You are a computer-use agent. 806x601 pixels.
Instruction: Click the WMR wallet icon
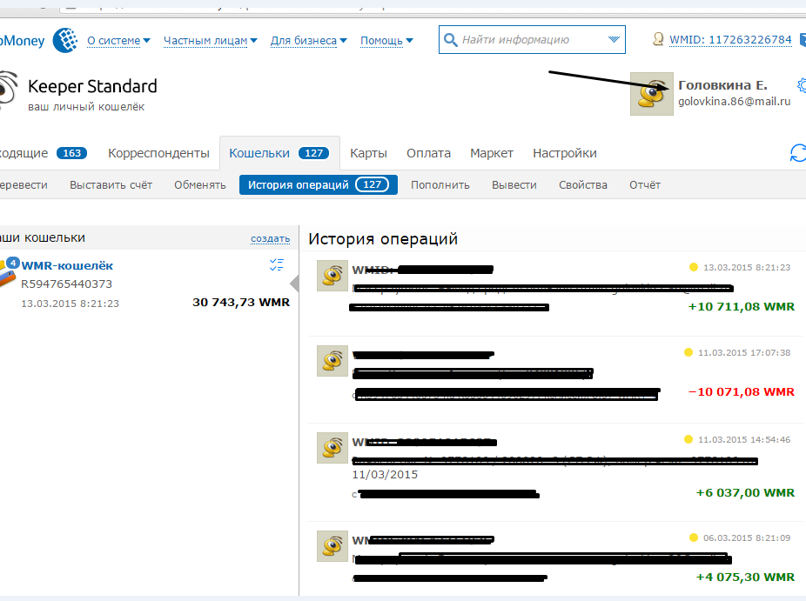(7, 272)
